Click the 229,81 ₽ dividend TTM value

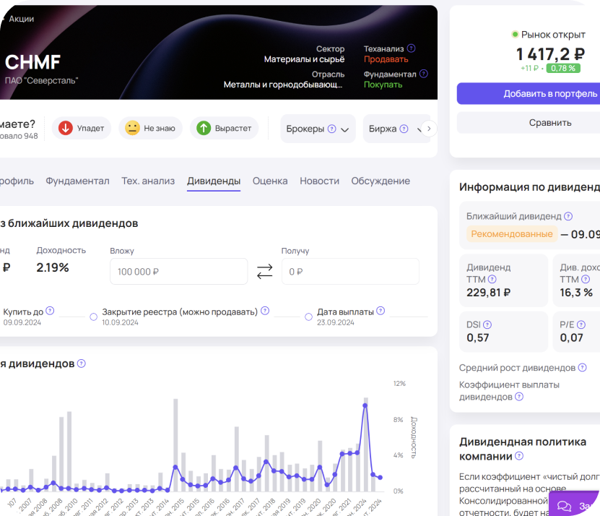point(488,293)
